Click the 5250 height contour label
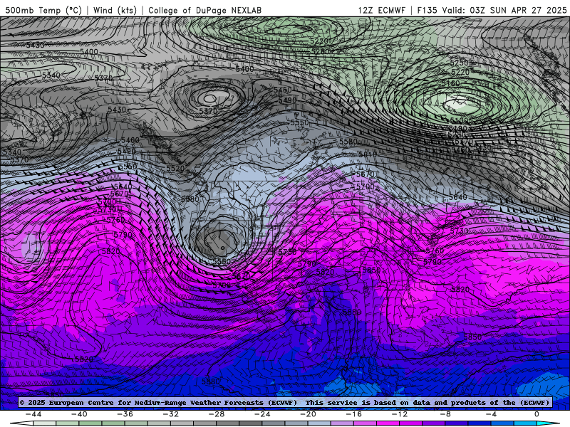570x427 pixels. pos(460,63)
